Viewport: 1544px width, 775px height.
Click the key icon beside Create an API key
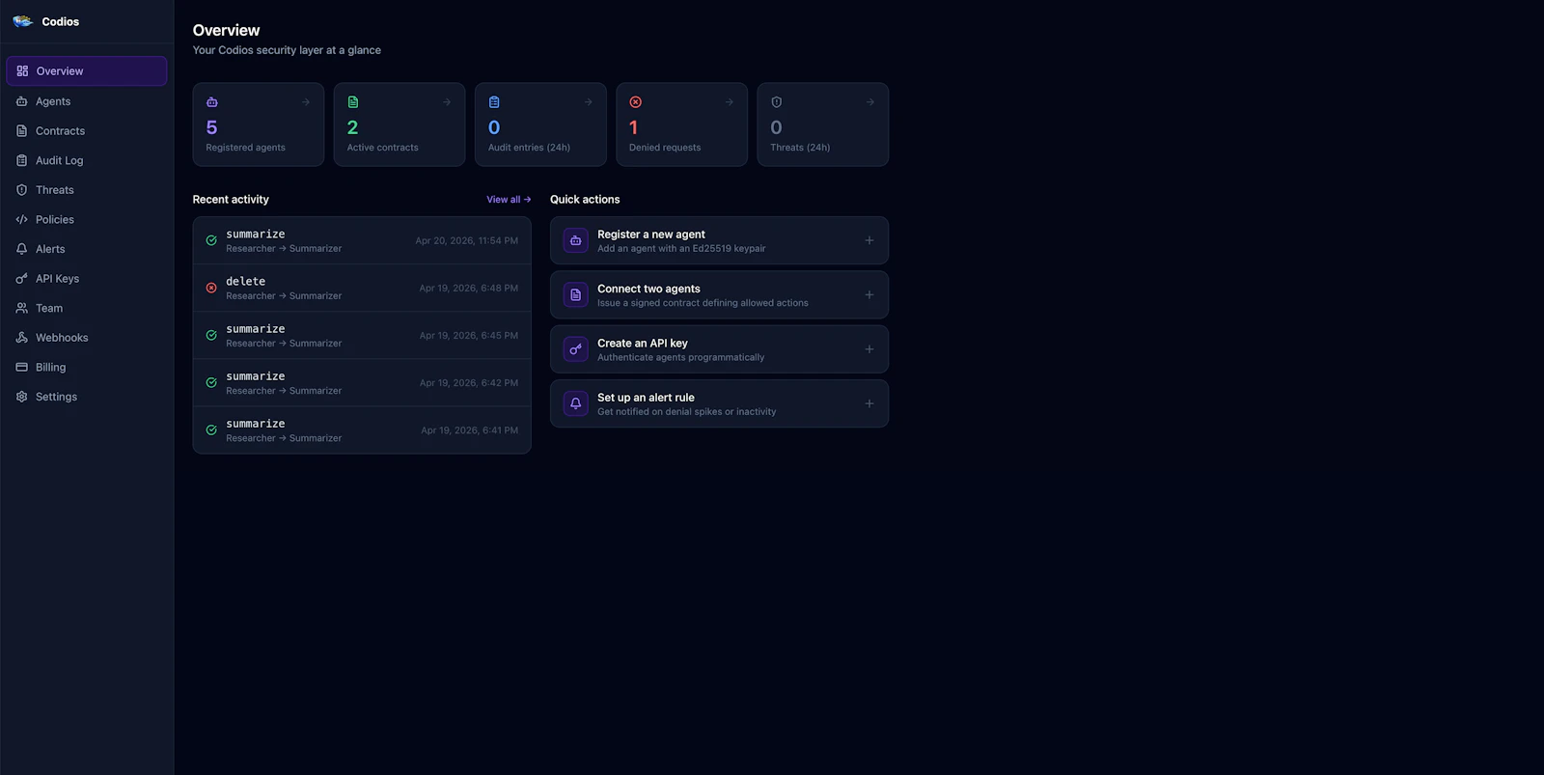[x=575, y=349]
